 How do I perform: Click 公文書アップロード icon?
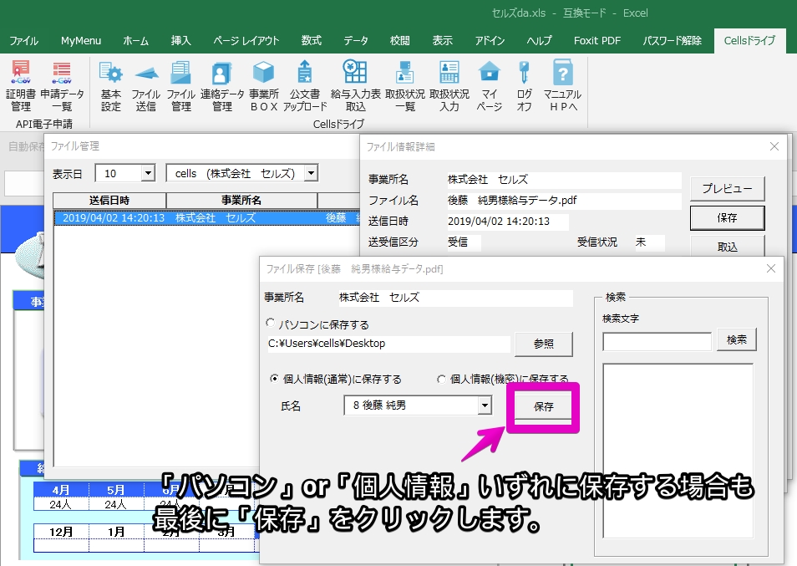[305, 85]
